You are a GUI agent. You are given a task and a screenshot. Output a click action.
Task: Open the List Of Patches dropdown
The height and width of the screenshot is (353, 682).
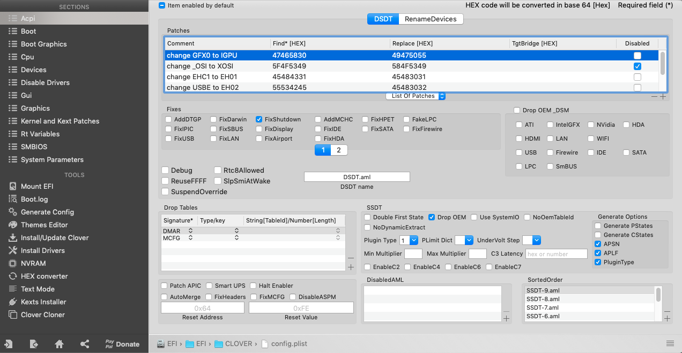pyautogui.click(x=416, y=96)
